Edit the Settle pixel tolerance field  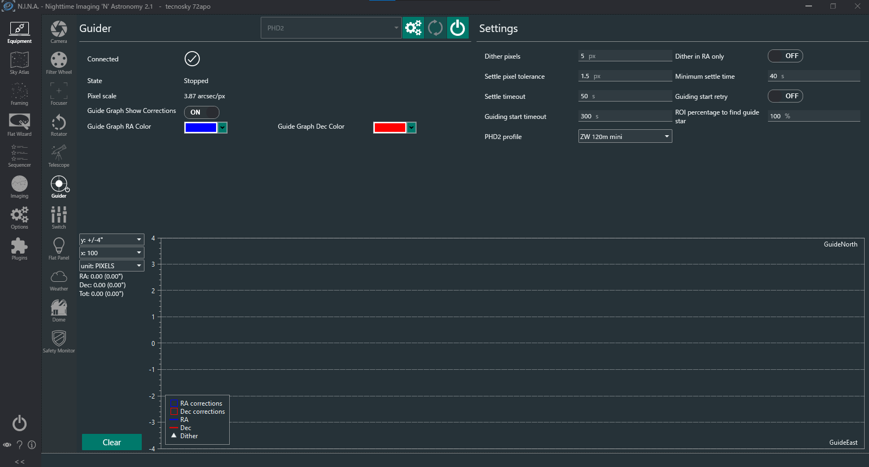tap(625, 76)
